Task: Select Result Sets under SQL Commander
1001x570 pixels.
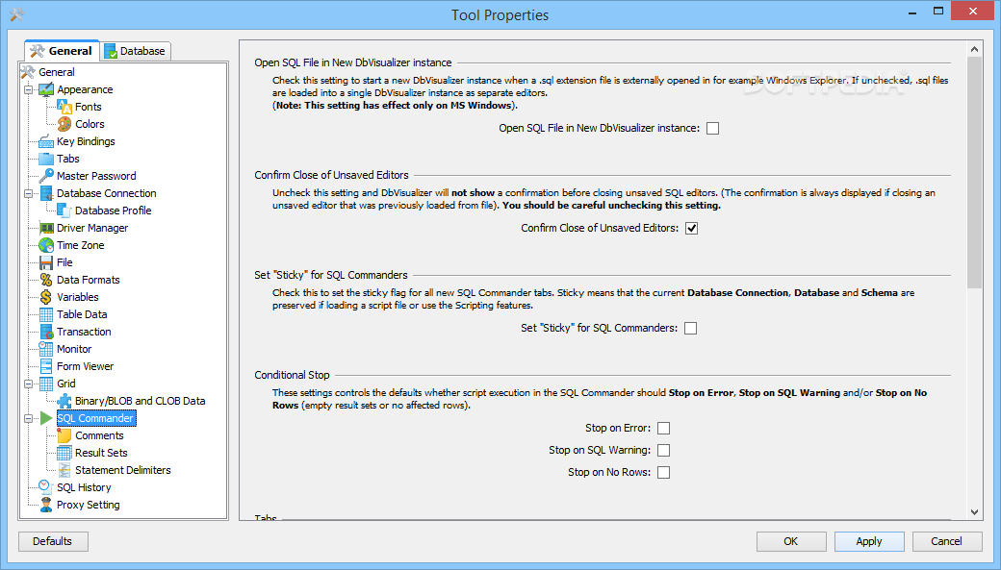Action: 101,452
